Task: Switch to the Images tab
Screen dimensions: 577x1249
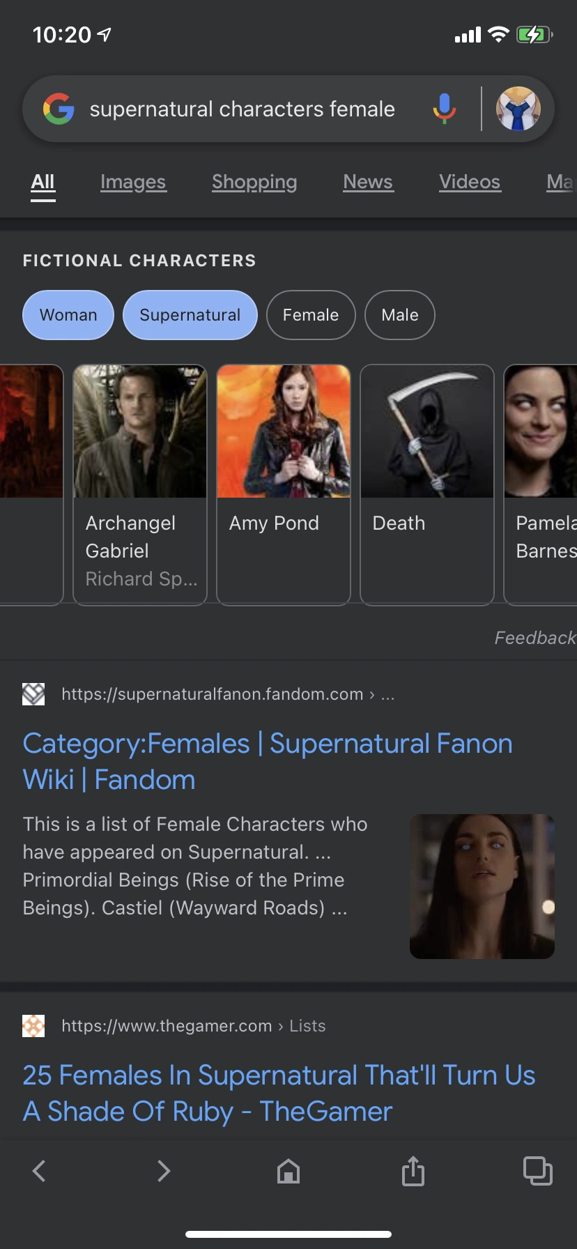Action: [x=133, y=182]
